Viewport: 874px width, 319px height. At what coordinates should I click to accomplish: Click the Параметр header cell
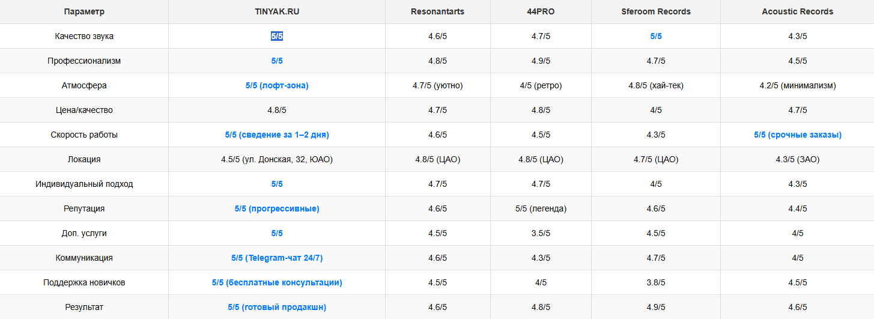[x=84, y=11]
